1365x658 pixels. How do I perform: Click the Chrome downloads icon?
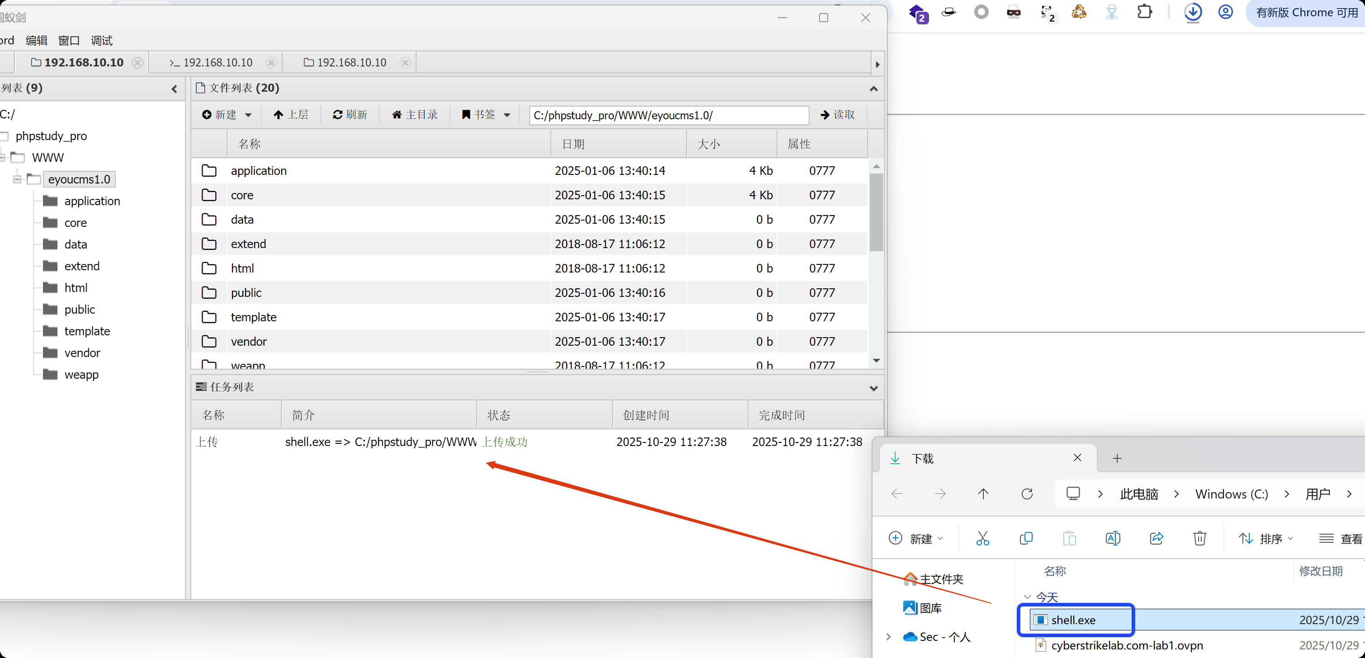click(x=1192, y=12)
